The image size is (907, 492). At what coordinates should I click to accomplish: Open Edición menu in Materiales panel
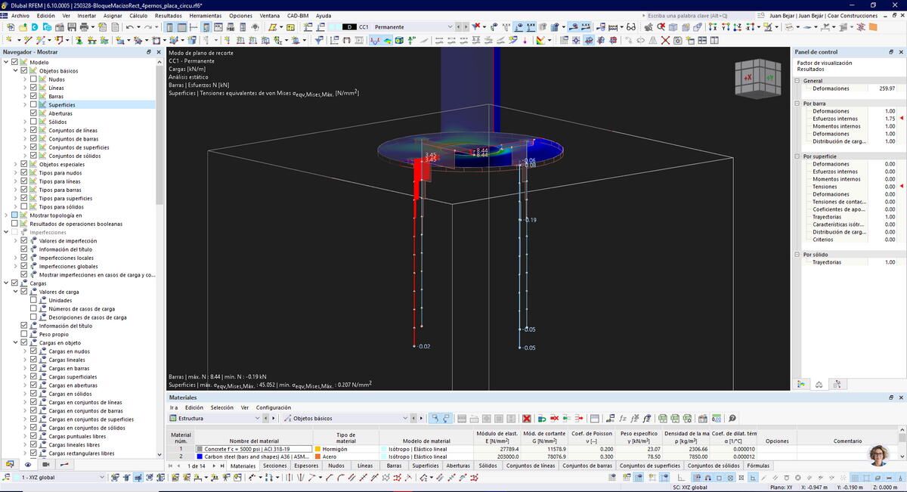194,407
